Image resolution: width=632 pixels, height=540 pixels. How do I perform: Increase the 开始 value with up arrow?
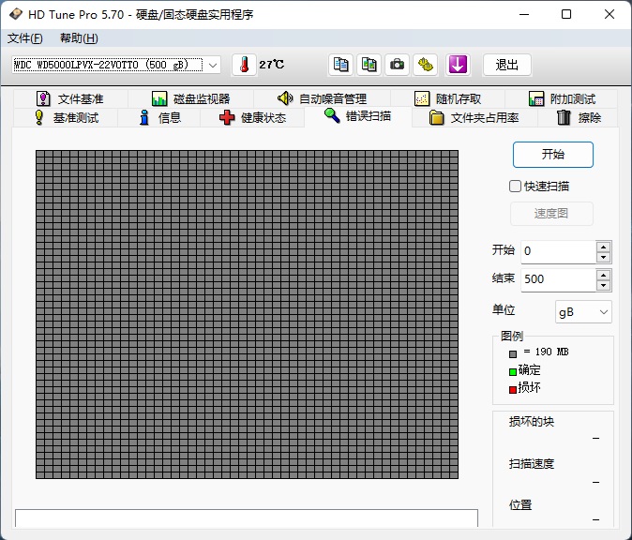pyautogui.click(x=603, y=247)
